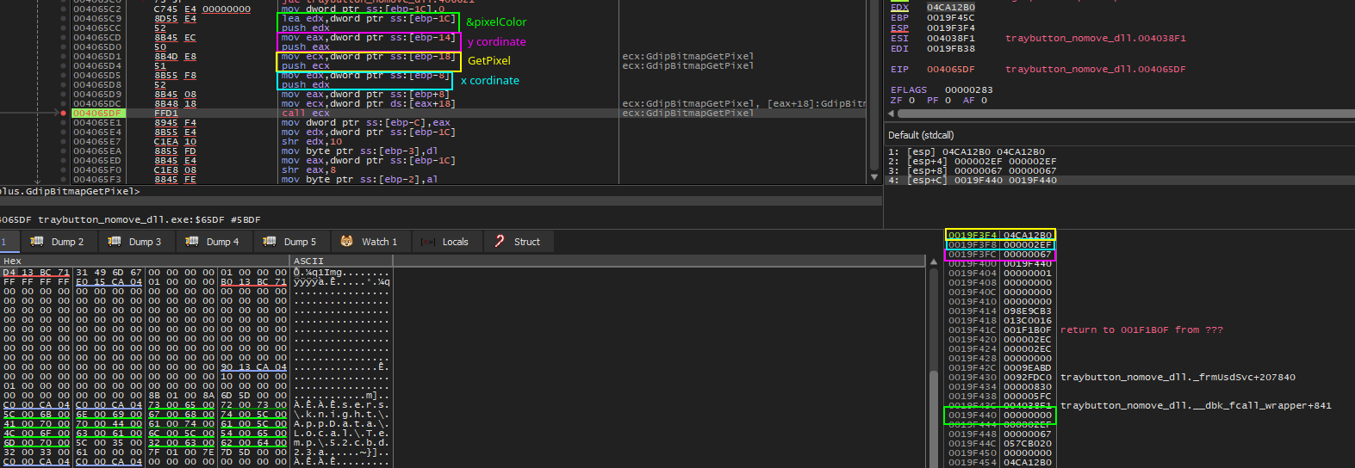Click the disassembly scrollbar down arrow
The image size is (1355, 468).
(x=875, y=179)
